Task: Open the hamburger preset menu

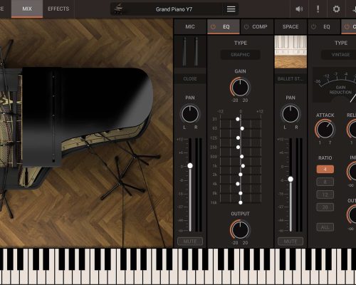Action: (x=231, y=9)
